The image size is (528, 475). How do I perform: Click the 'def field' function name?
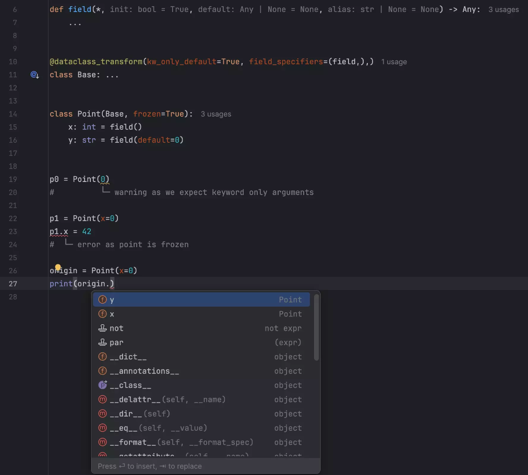click(80, 9)
